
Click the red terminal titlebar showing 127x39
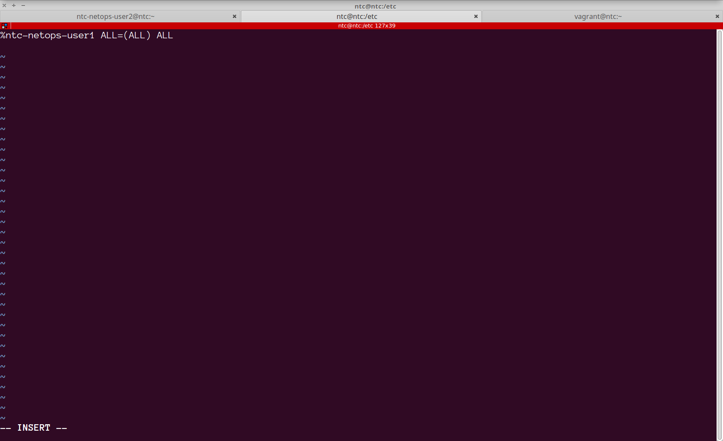click(367, 26)
